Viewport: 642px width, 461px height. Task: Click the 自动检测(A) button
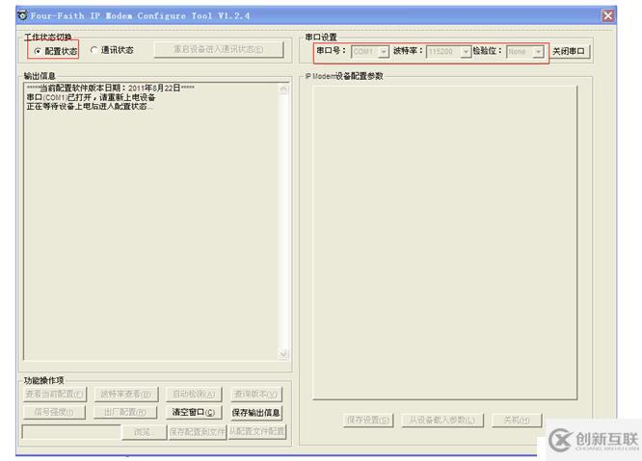(x=194, y=395)
